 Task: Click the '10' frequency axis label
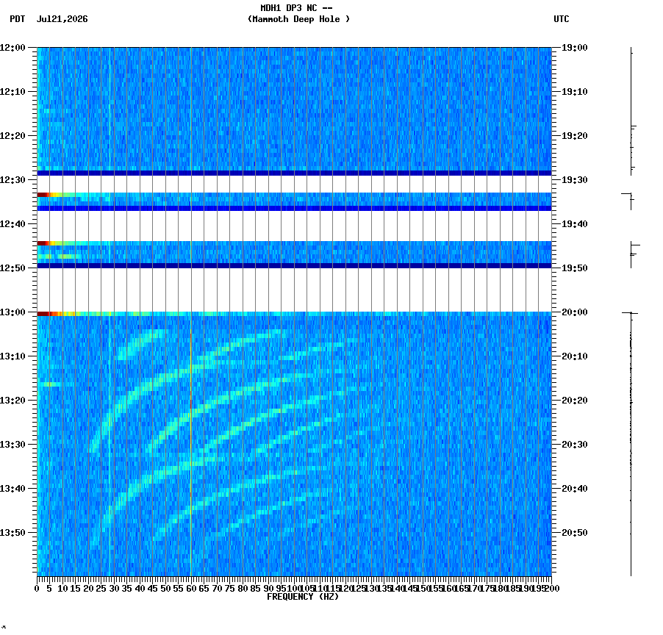pos(62,589)
